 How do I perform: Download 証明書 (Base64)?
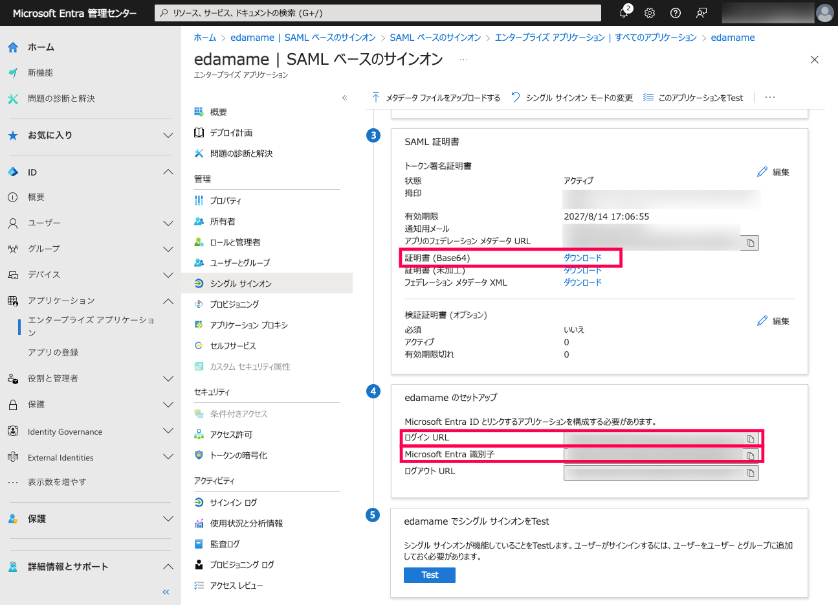[x=582, y=258]
